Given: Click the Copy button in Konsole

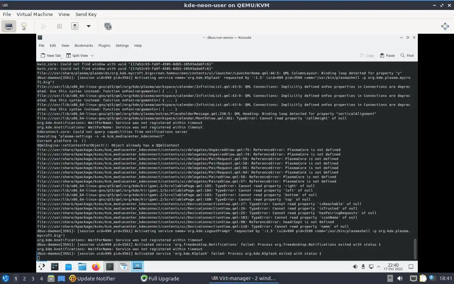Looking at the screenshot, I should coord(367,55).
